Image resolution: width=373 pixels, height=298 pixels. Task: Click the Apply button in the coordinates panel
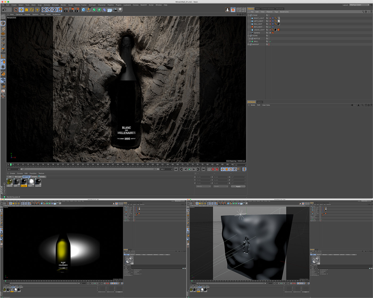point(238,186)
